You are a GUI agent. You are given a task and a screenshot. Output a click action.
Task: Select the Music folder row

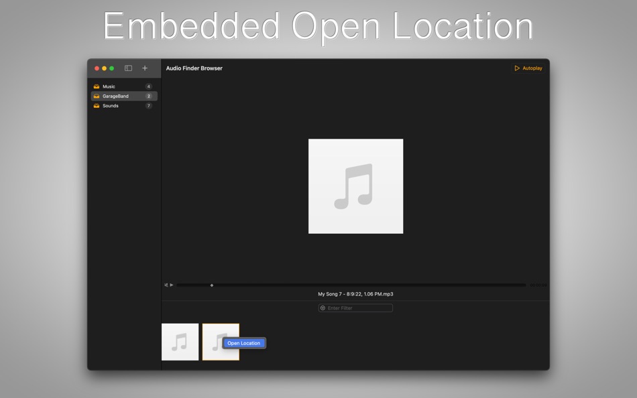(123, 86)
